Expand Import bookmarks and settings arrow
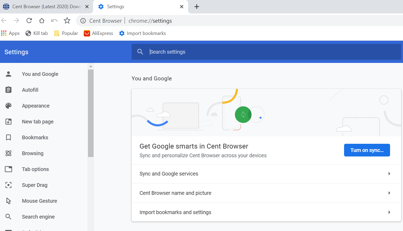The image size is (403, 231). pyautogui.click(x=389, y=212)
